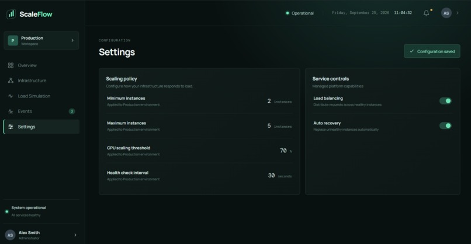Image resolution: width=471 pixels, height=244 pixels.
Task: Edit the Health check interval value 30
Action: [x=271, y=176]
